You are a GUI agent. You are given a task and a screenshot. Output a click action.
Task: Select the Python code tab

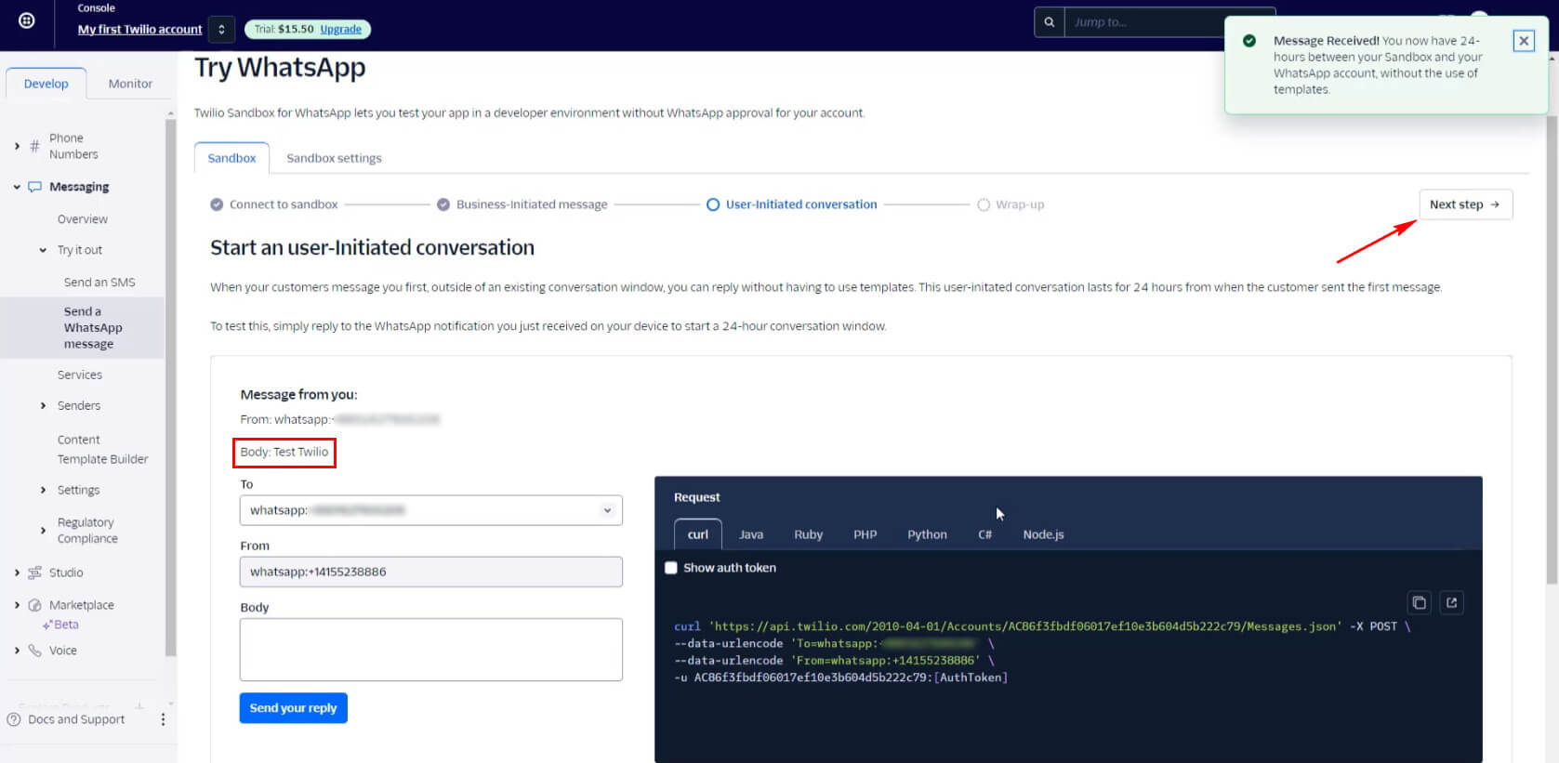pos(927,534)
